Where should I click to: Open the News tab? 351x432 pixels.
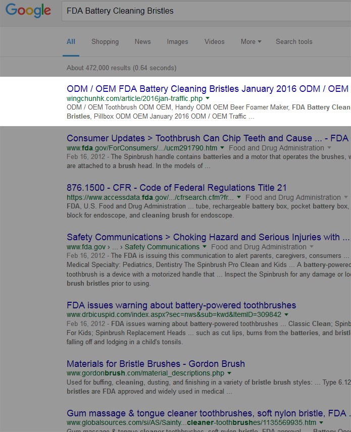pyautogui.click(x=142, y=41)
